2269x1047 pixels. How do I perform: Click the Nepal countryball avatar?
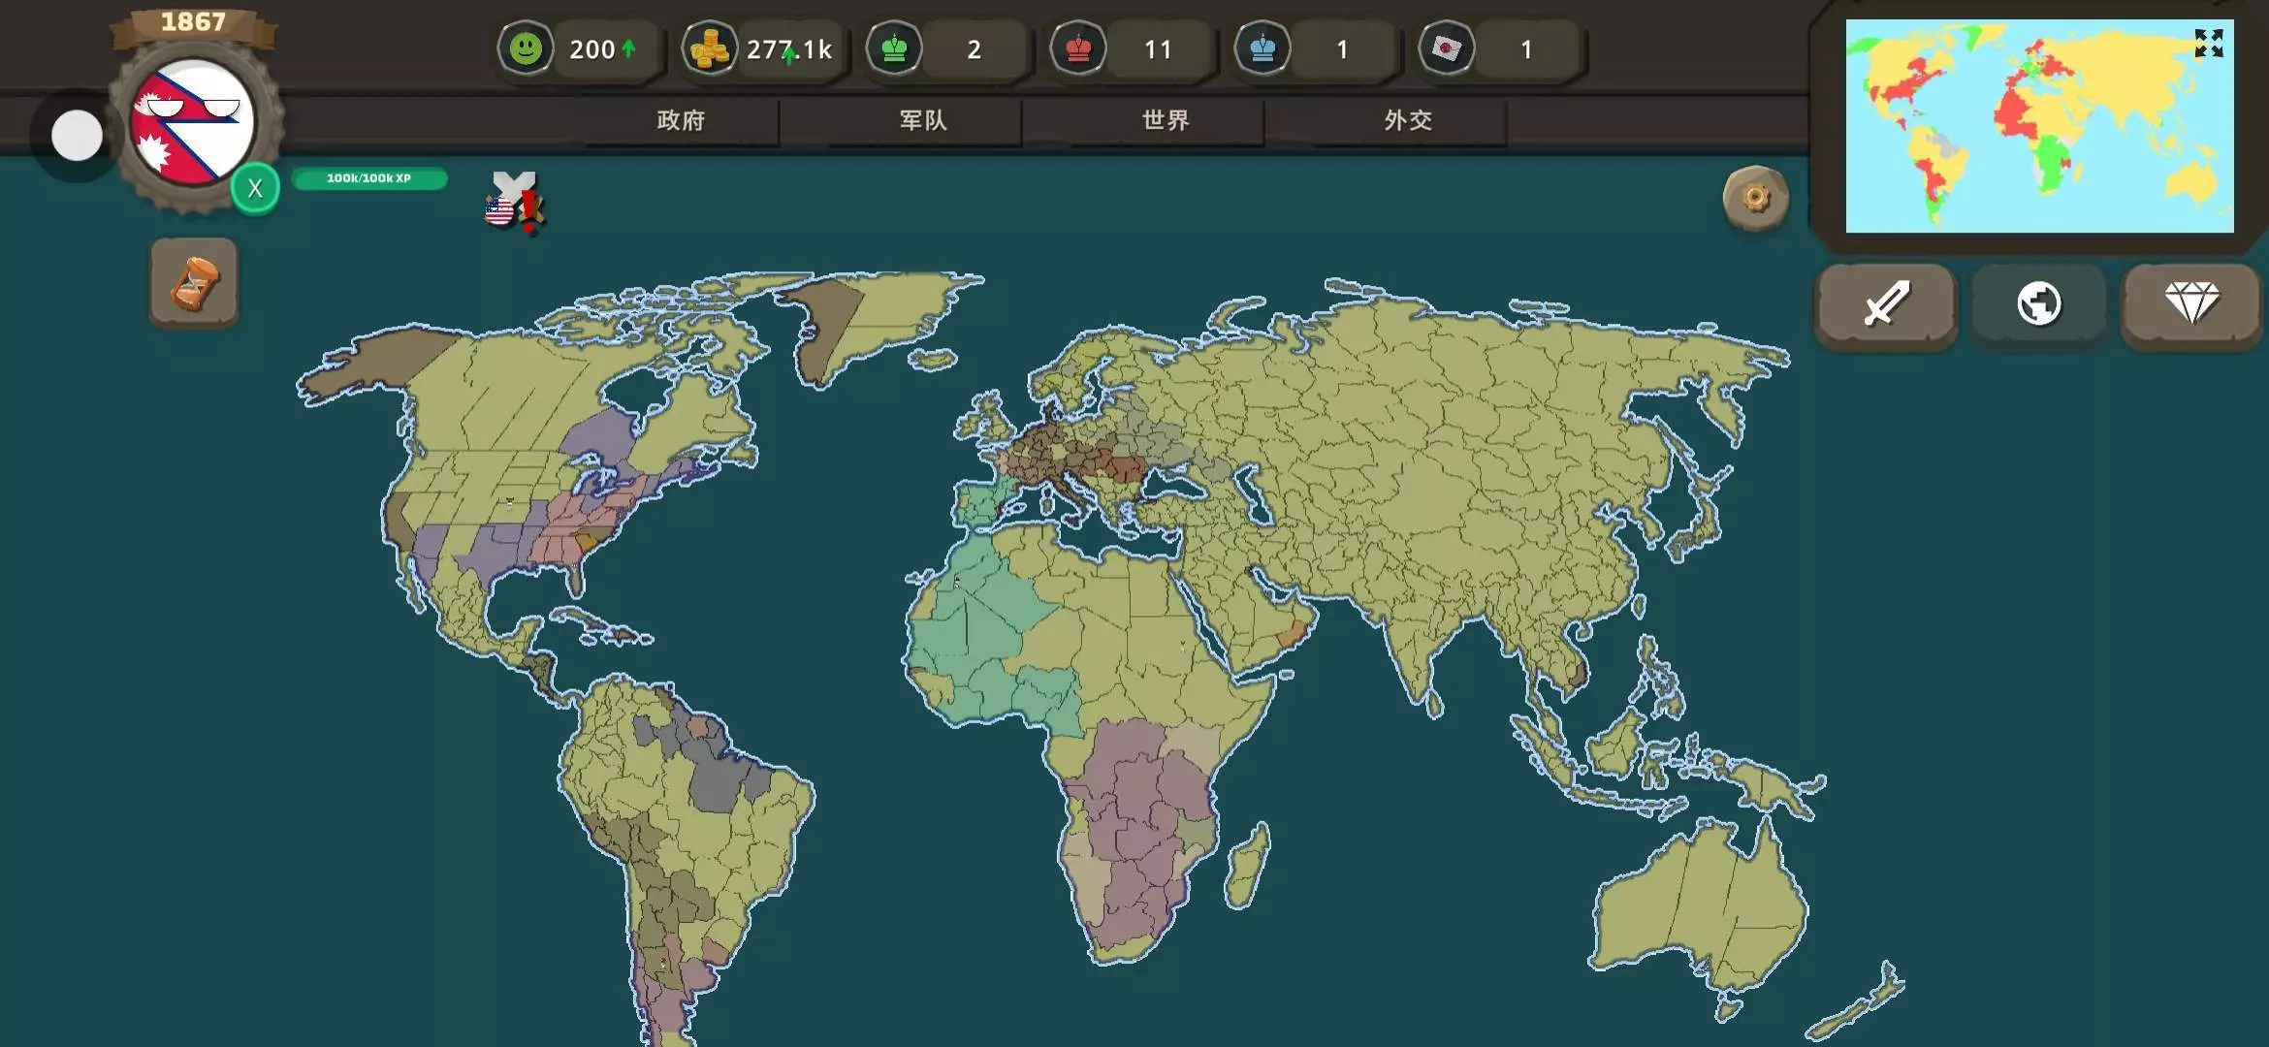[193, 122]
